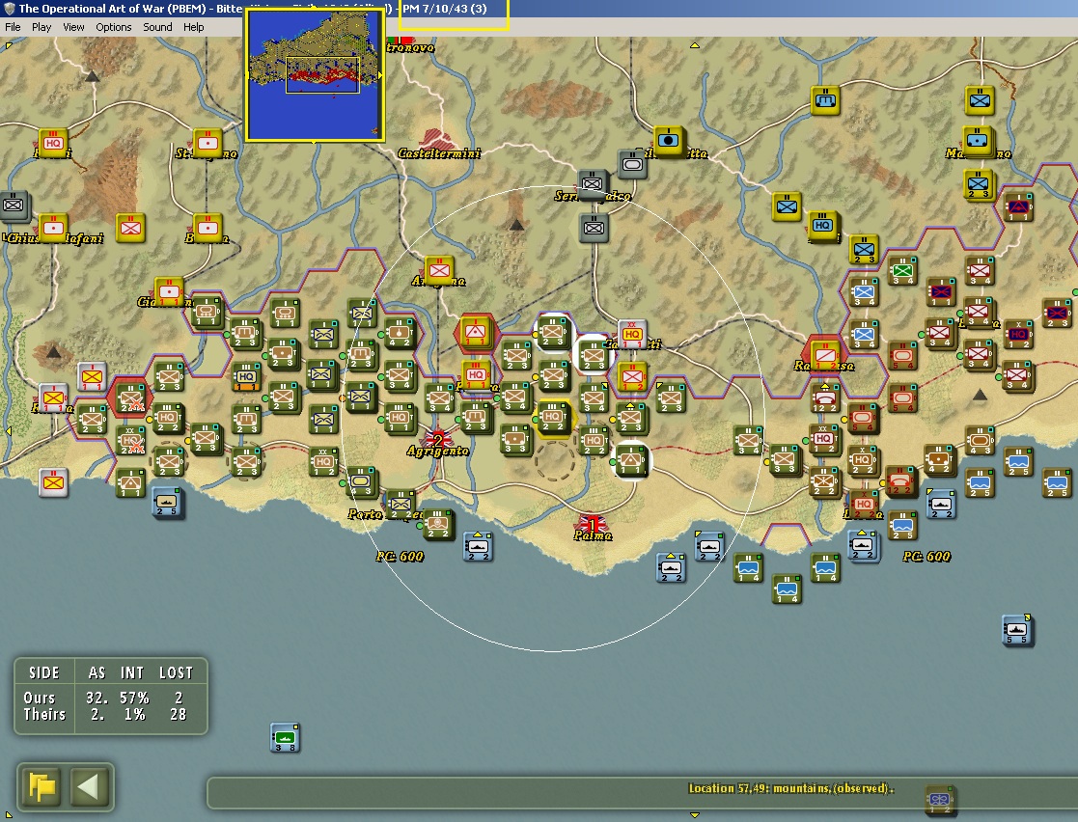1078x822 pixels.
Task: Select the yellow HQ unit top-left
Action: 53,143
